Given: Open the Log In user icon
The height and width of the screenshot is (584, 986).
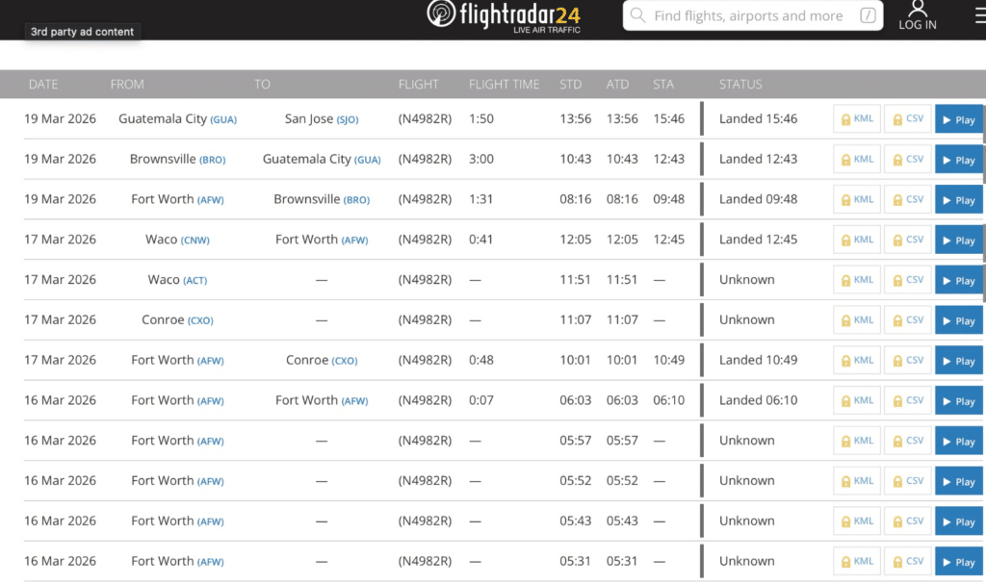Looking at the screenshot, I should click(917, 15).
